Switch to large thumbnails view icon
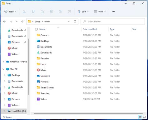The width and height of the screenshot is (148, 120). tap(144, 117)
